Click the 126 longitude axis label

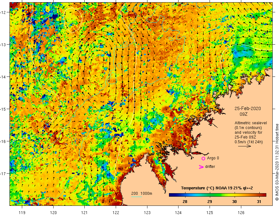(x=241, y=212)
